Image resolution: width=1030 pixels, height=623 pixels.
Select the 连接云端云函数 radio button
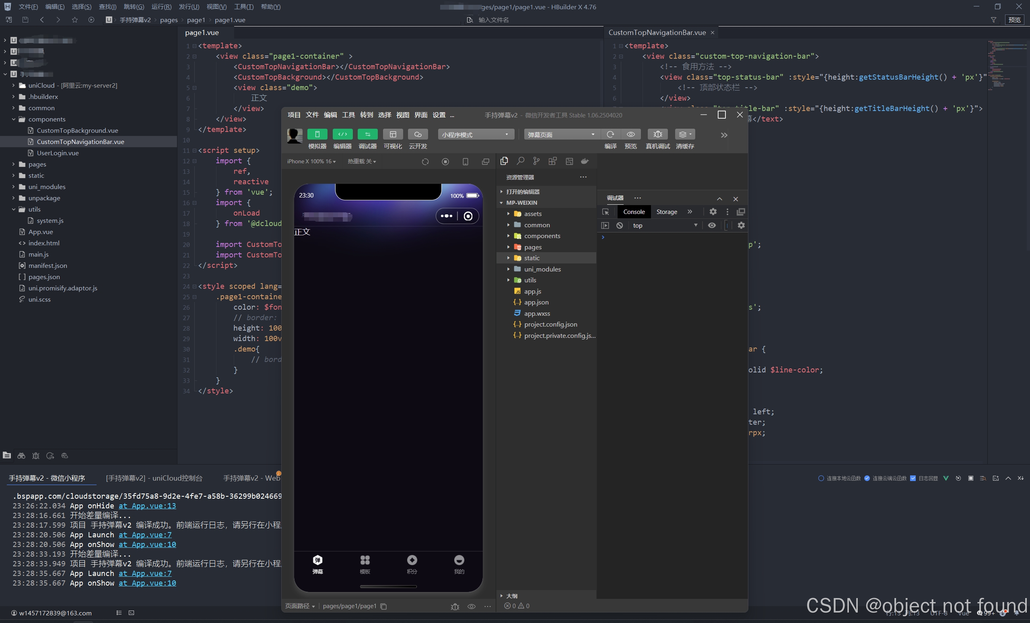coord(867,478)
